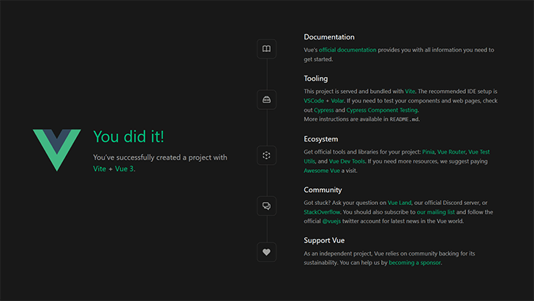Image resolution: width=534 pixels, height=301 pixels.
Task: Subscribe via the our mailing list link
Action: 436,212
